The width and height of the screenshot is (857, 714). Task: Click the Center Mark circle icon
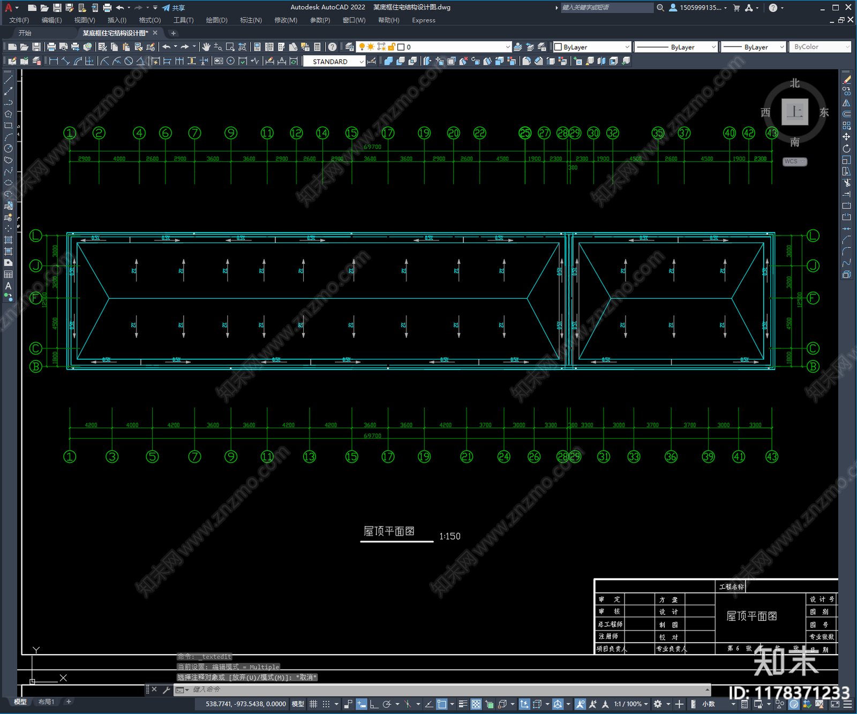(230, 61)
